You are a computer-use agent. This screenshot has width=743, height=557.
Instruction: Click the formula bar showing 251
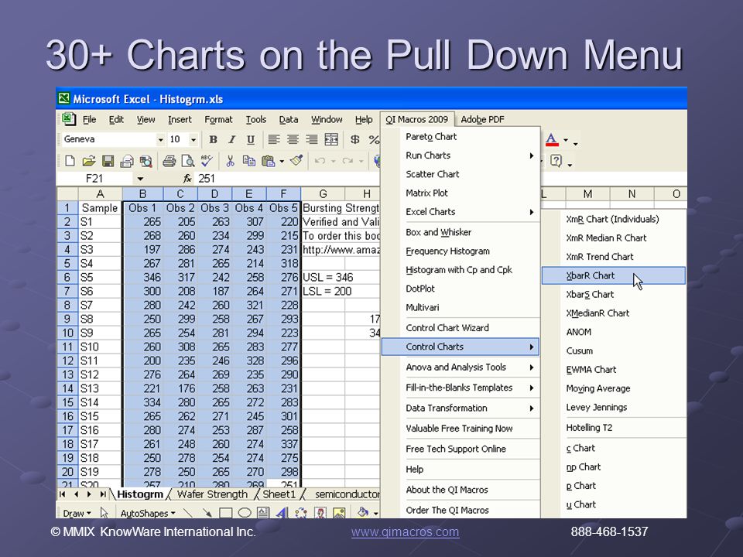(x=288, y=179)
